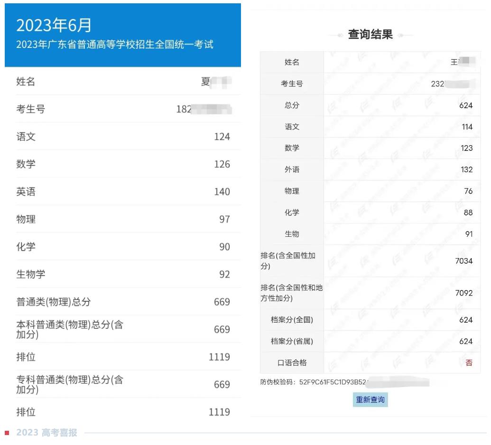Image resolution: width=491 pixels, height=445 pixels.
Task: Click the 重新查询 query button
Action: 370,399
